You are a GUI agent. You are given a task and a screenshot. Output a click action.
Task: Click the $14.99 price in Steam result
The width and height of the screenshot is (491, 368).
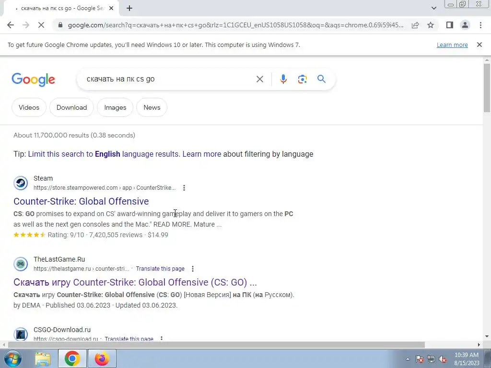point(158,235)
